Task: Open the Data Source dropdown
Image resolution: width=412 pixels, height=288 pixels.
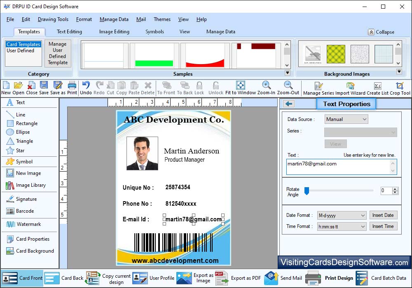Action: 346,119
